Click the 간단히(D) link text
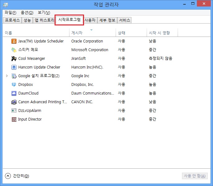This screenshot has width=213, height=186. tap(21, 176)
